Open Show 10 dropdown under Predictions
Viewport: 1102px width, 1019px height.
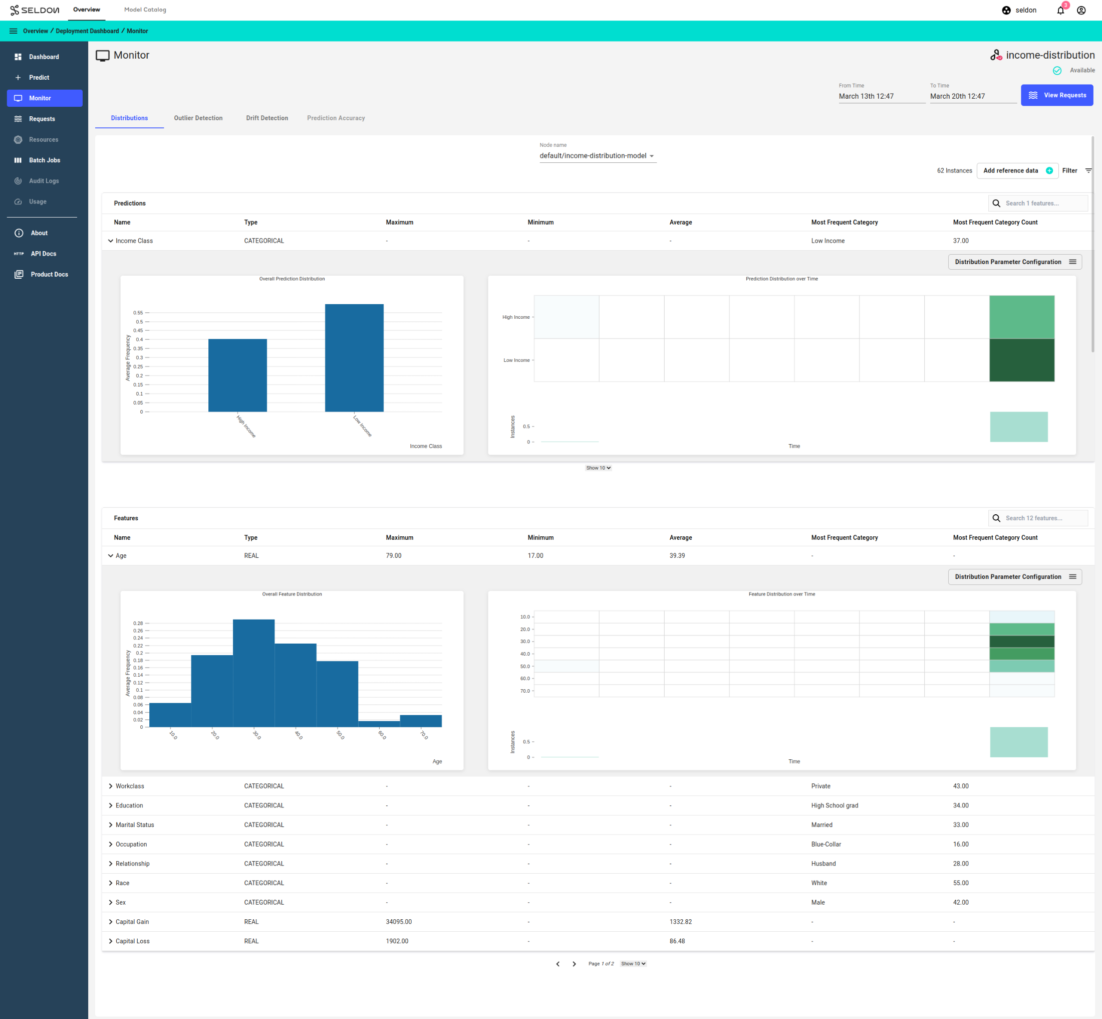[x=599, y=468]
